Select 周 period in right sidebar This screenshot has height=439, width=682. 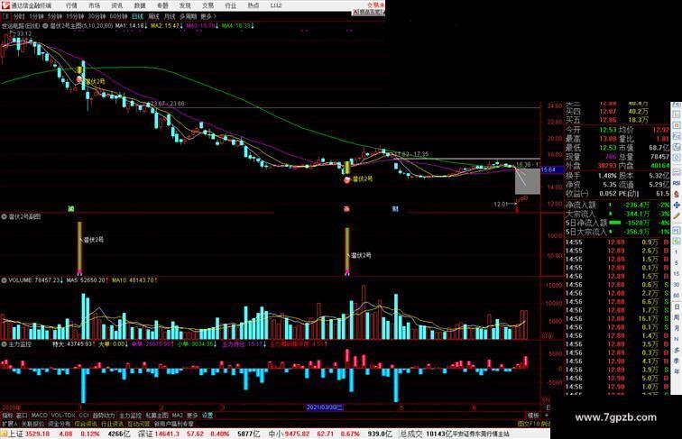[x=677, y=317]
